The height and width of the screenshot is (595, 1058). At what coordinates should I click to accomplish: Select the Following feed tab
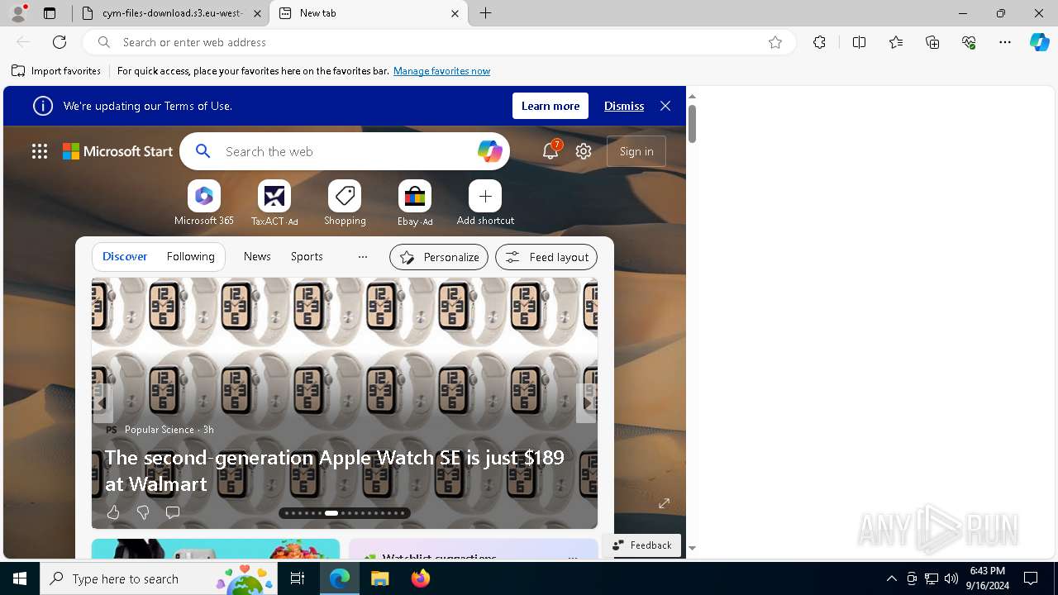[190, 257]
